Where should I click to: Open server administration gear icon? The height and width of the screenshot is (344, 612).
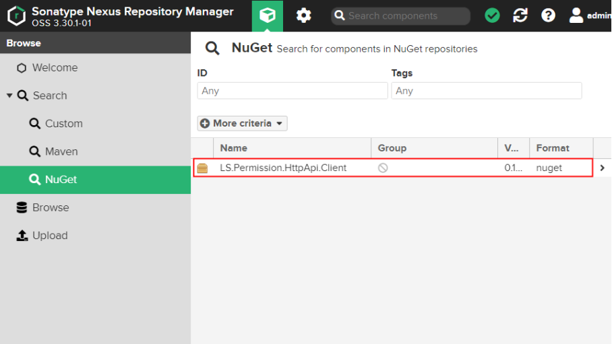coord(303,16)
